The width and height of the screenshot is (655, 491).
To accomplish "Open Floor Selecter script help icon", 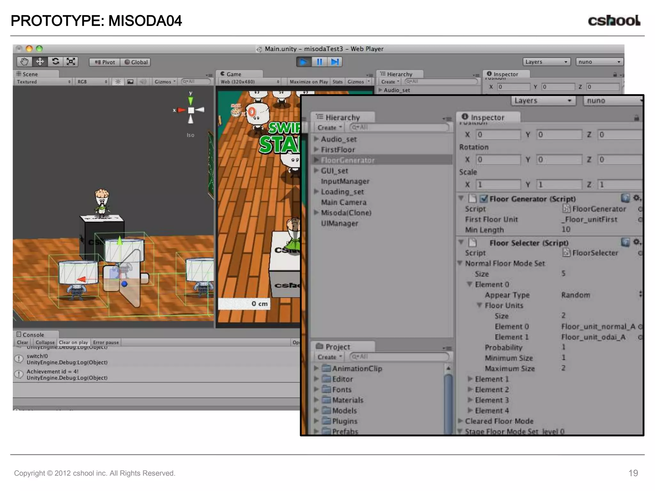I will (x=625, y=242).
